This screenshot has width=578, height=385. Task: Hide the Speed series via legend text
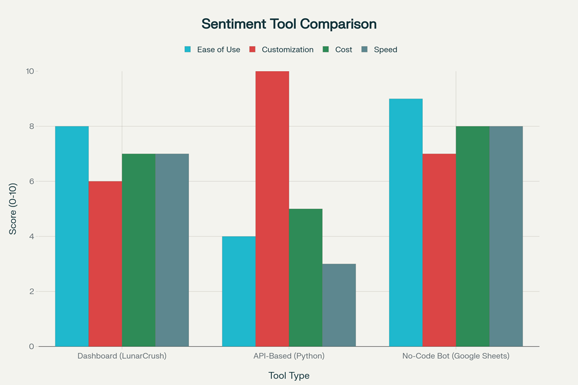pos(386,50)
